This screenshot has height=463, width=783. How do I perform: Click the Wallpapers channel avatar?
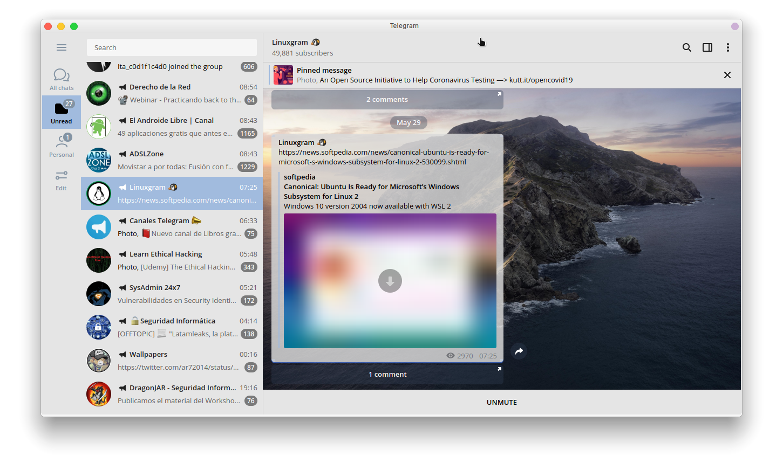(x=99, y=361)
